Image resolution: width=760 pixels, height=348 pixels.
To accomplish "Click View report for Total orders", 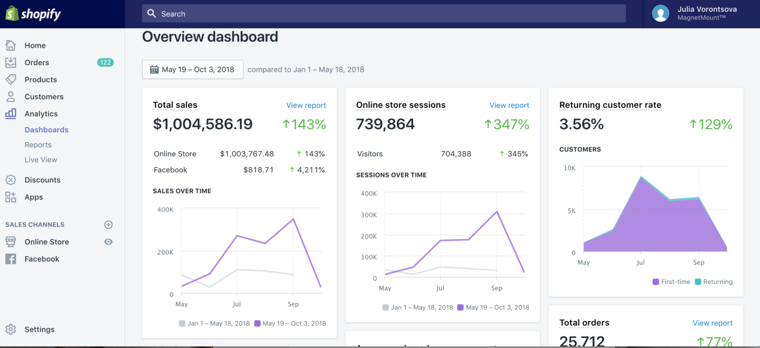I will [712, 323].
